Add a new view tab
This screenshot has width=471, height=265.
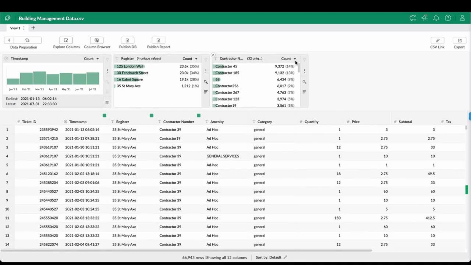tap(33, 28)
